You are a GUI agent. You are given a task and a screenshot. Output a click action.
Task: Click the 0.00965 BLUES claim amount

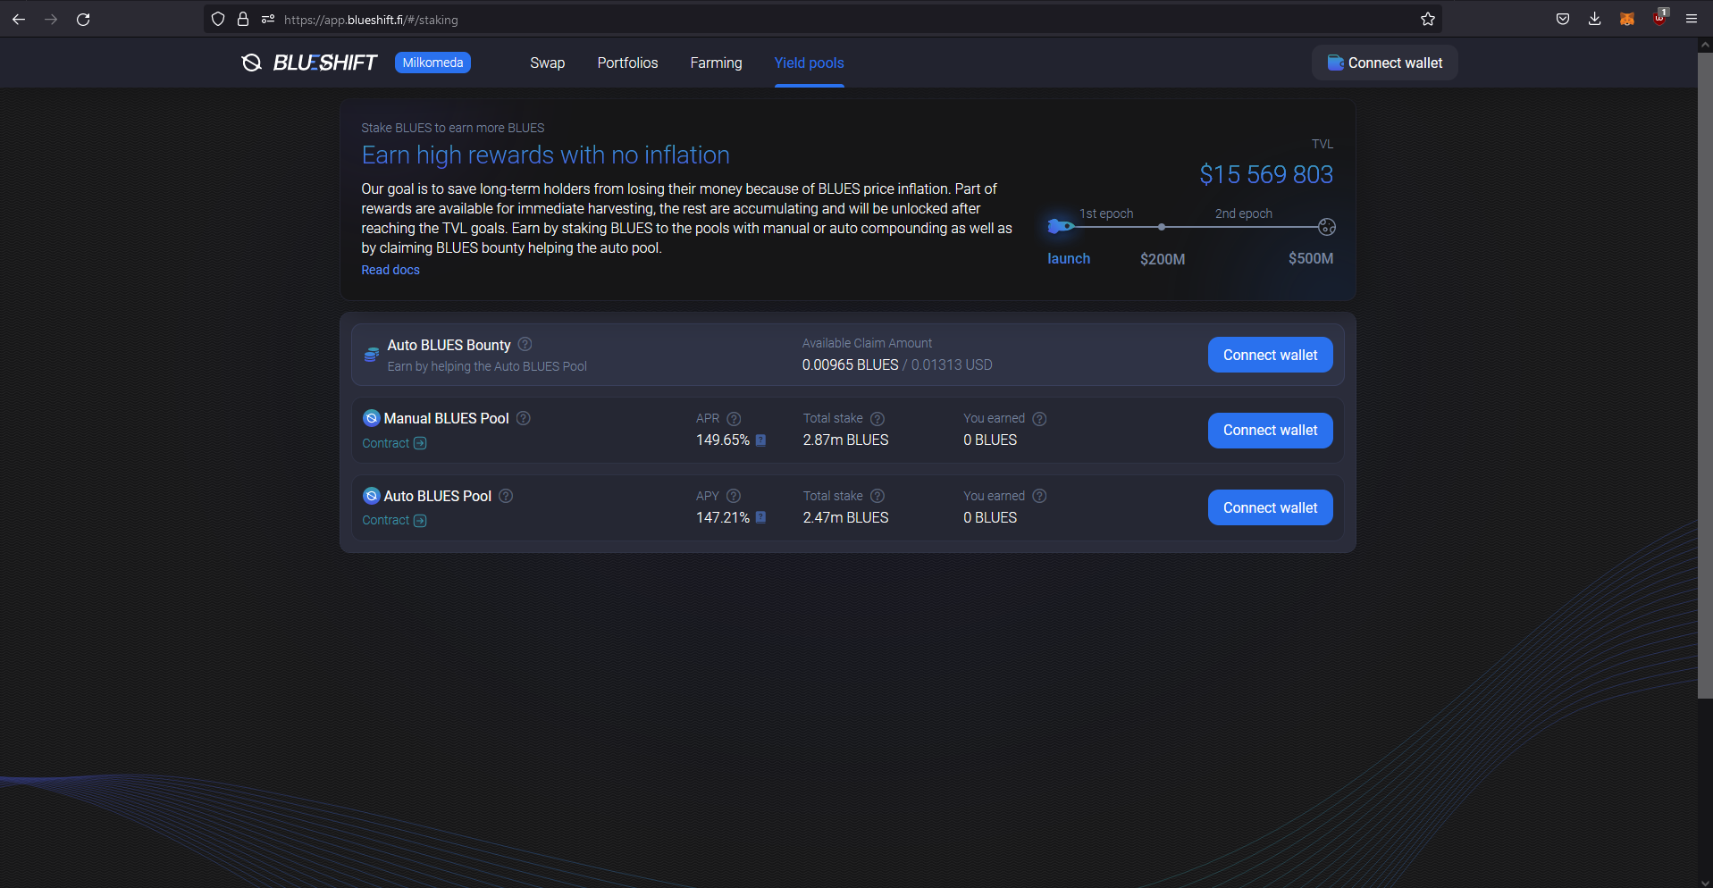coord(850,364)
